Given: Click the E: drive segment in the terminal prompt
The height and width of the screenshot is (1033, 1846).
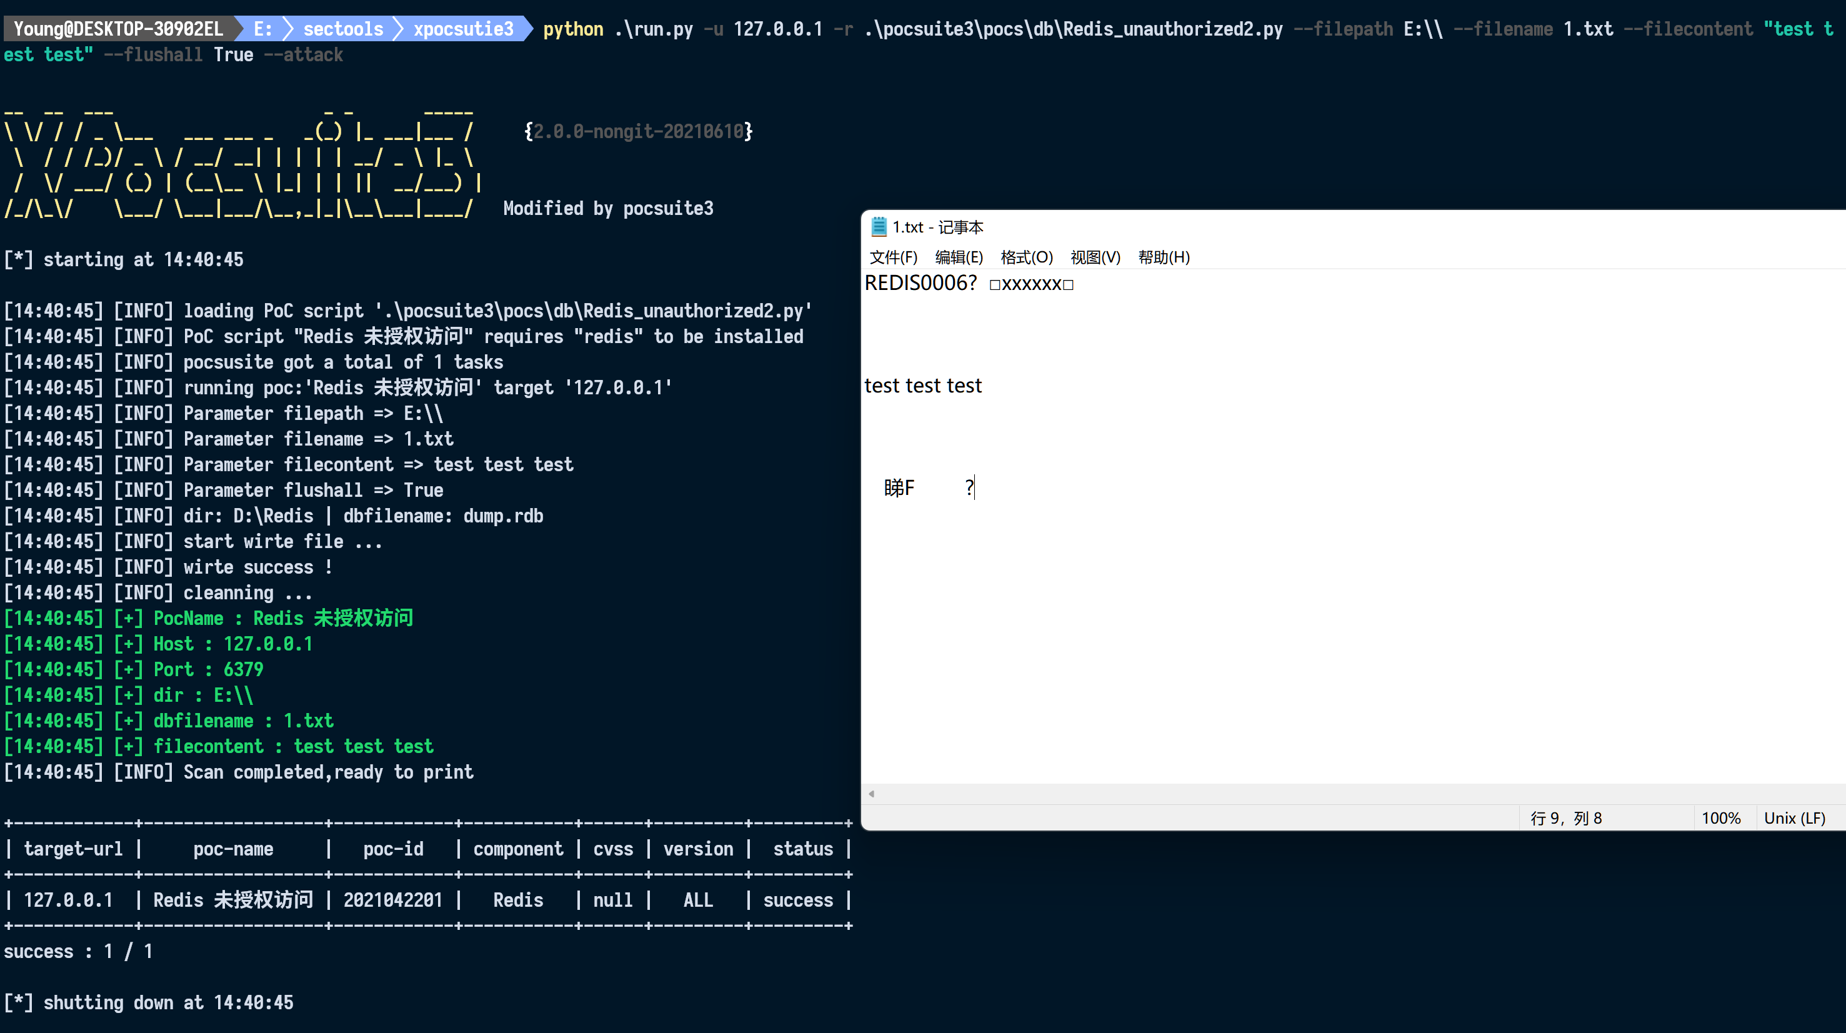Looking at the screenshot, I should [x=262, y=29].
